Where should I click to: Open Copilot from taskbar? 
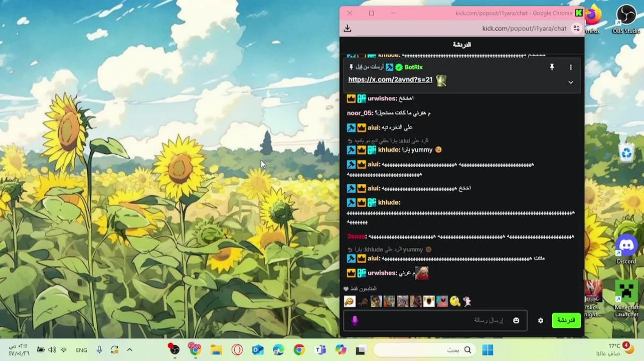pos(341,350)
